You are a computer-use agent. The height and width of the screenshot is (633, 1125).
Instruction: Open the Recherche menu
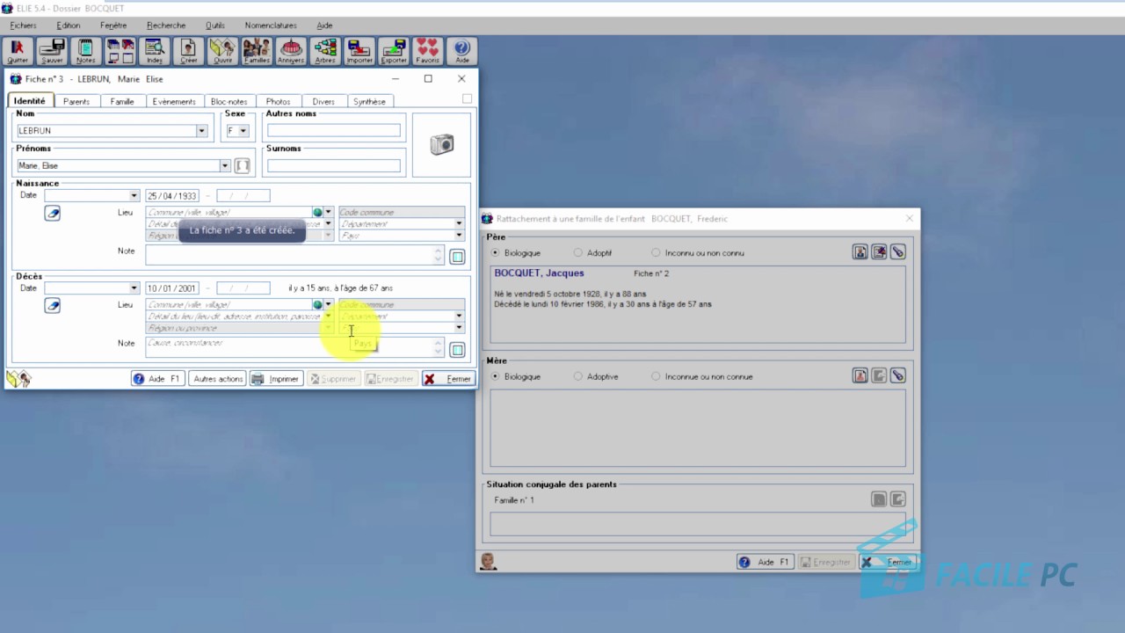click(x=166, y=25)
